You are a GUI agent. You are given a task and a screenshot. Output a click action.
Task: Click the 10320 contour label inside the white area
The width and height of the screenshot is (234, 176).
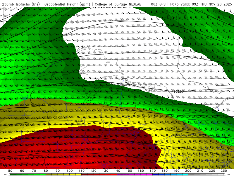[178, 92]
